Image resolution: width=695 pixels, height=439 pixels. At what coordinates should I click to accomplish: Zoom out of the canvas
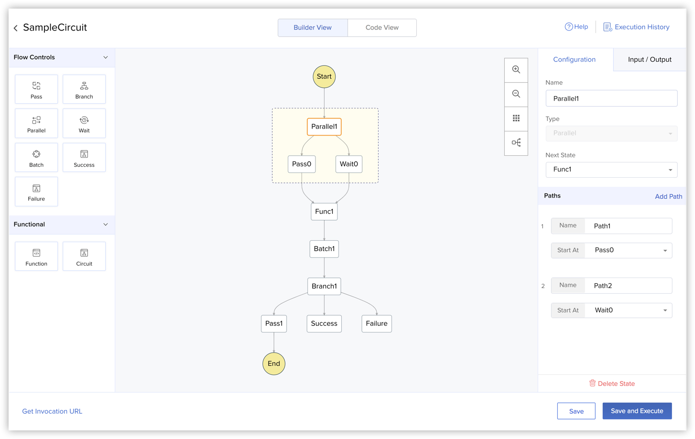point(516,94)
